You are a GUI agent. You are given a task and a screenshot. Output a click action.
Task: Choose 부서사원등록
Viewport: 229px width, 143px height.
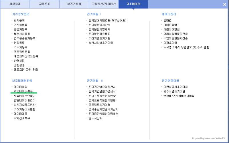point(22,34)
